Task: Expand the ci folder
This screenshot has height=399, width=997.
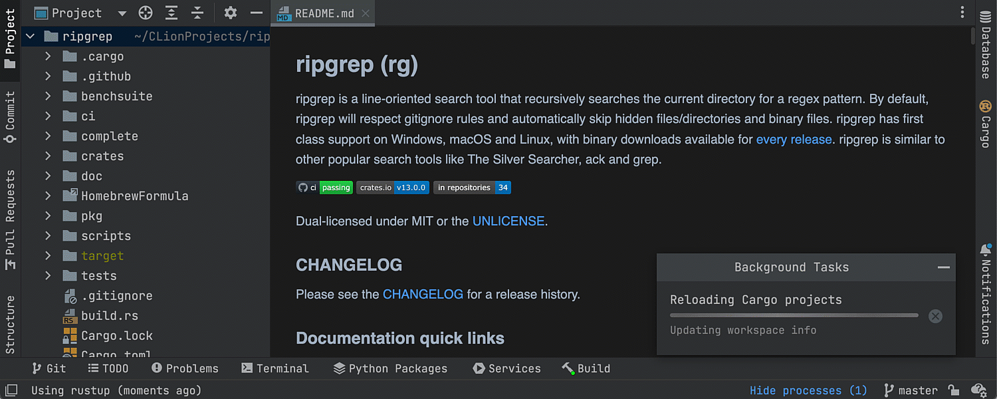Action: (48, 116)
